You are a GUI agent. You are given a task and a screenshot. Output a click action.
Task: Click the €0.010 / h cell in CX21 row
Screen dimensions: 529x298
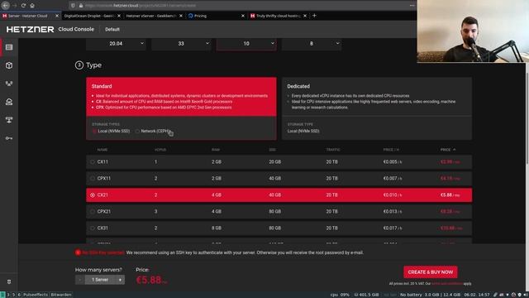point(393,195)
